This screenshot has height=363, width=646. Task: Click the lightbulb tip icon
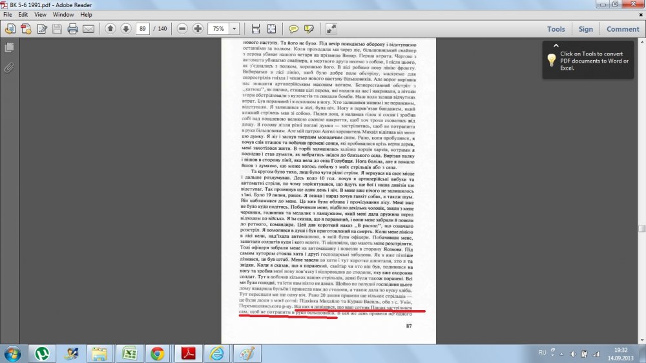[551, 61]
